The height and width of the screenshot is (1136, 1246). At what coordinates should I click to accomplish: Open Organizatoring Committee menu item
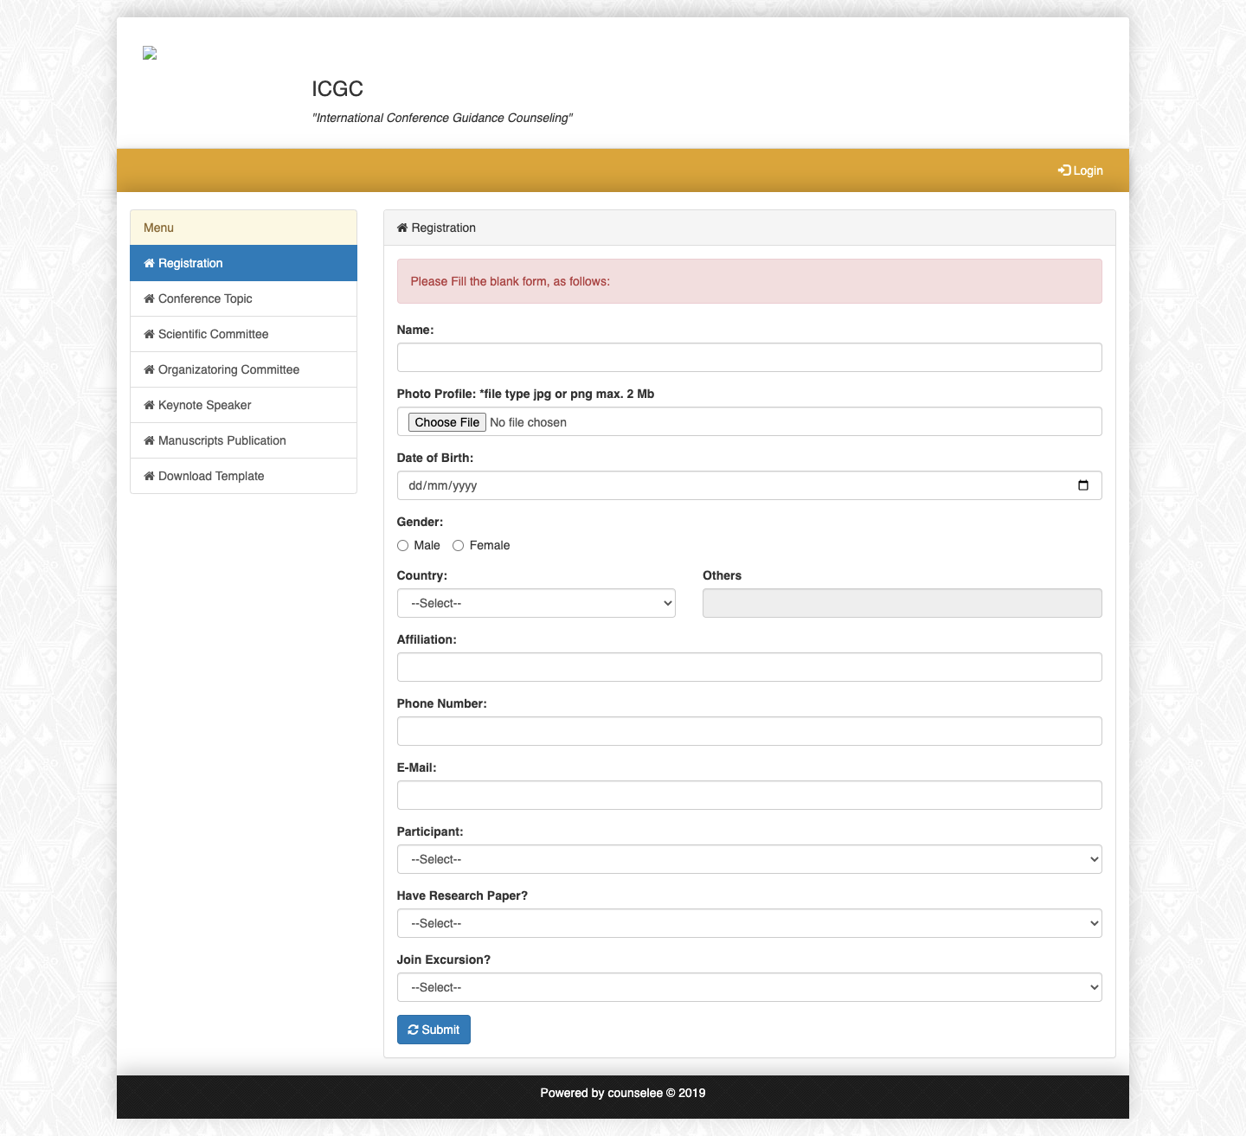[243, 369]
